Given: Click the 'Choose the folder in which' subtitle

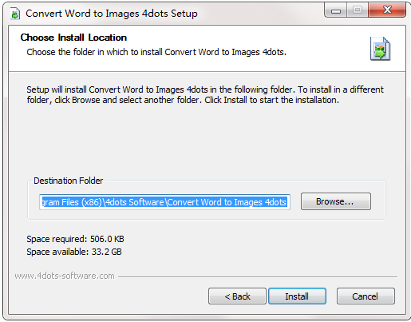Looking at the screenshot, I should [x=156, y=52].
